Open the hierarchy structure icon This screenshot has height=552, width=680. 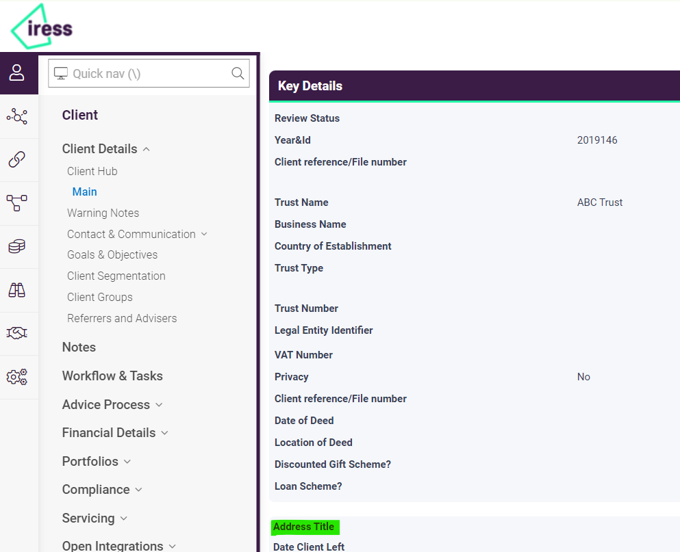[18, 203]
